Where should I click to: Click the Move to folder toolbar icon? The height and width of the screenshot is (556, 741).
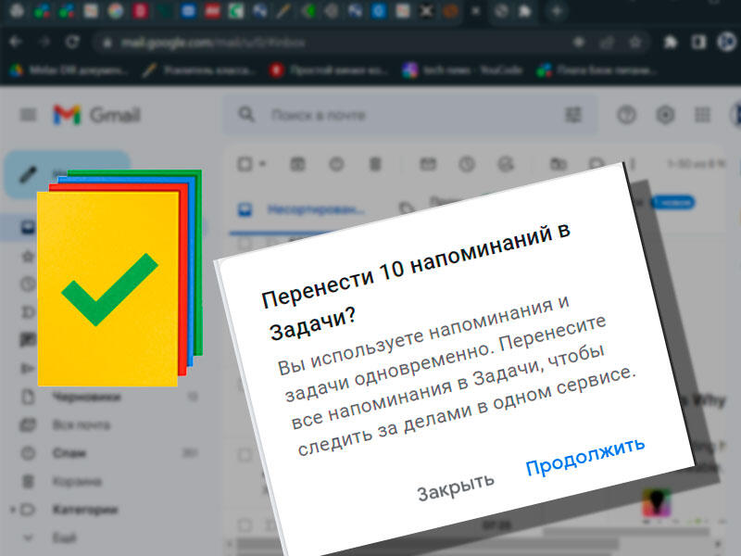point(559,164)
